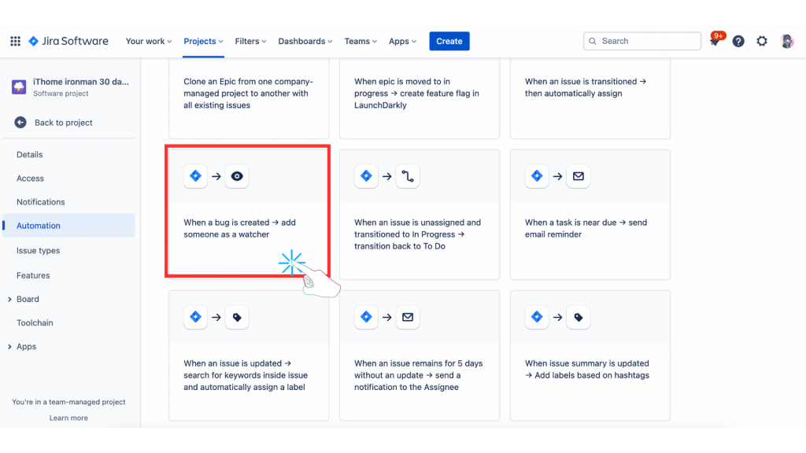Image resolution: width=806 pixels, height=453 pixels.
Task: Select 'add someone as a watcher' template card
Action: coord(249,215)
